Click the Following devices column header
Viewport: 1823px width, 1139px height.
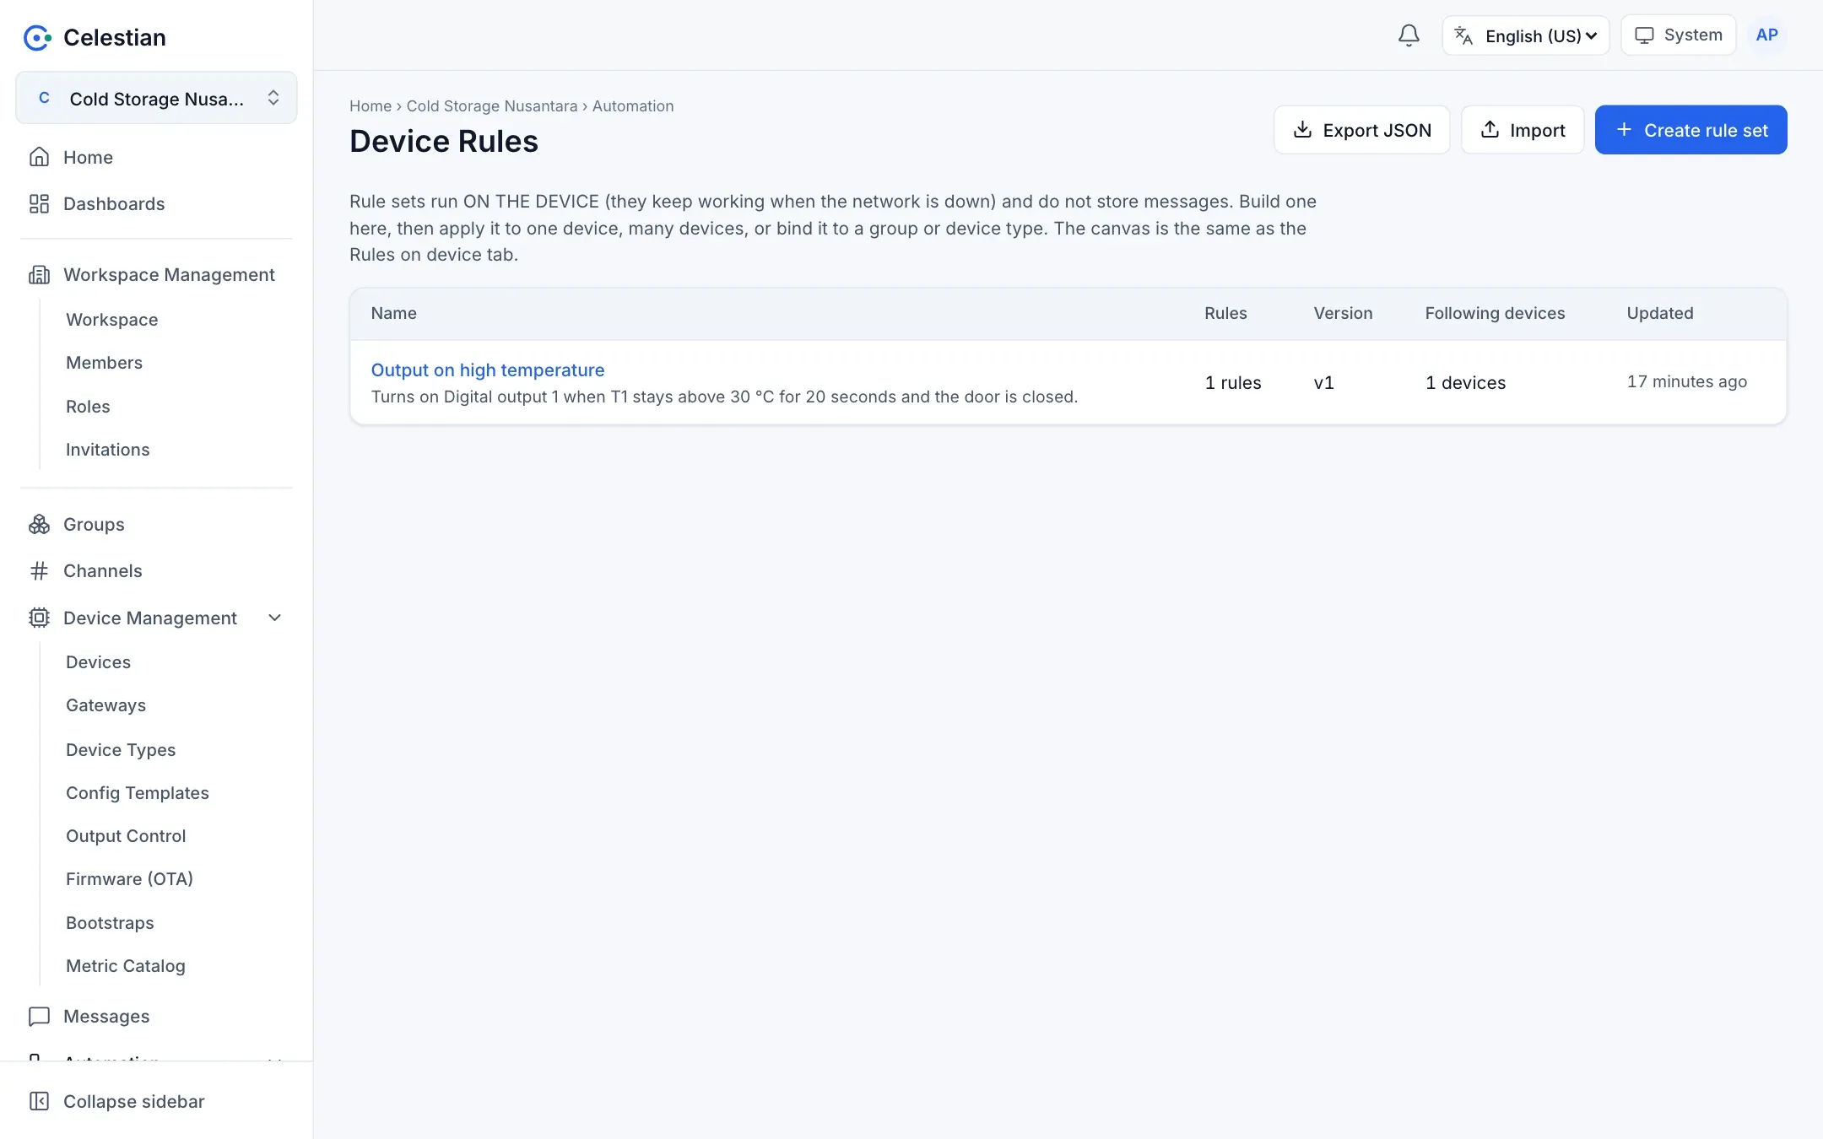(1495, 313)
